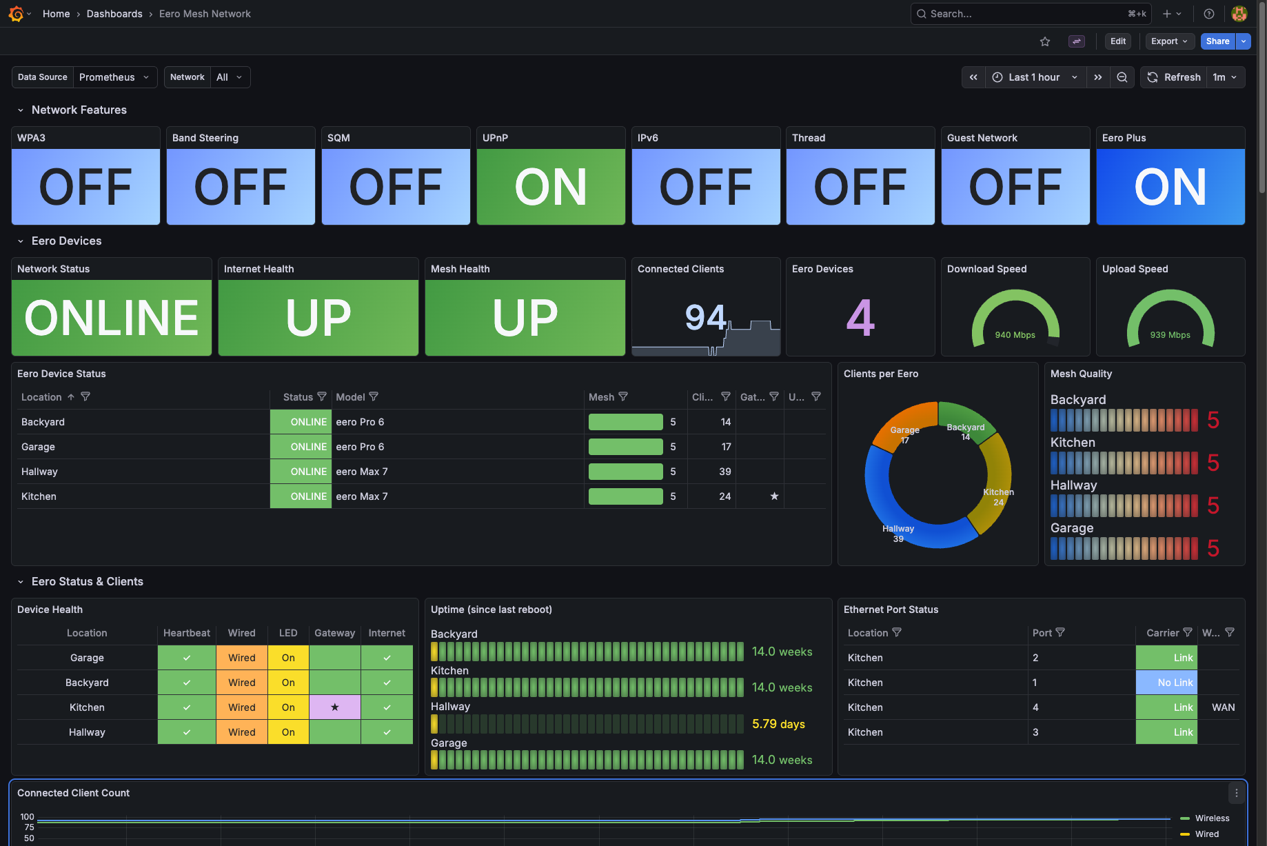Open the help question mark icon
The height and width of the screenshot is (846, 1267).
[1209, 14]
